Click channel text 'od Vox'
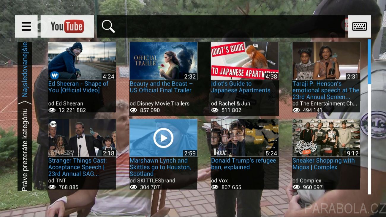Screen dimensions: 386x217 (219, 180)
